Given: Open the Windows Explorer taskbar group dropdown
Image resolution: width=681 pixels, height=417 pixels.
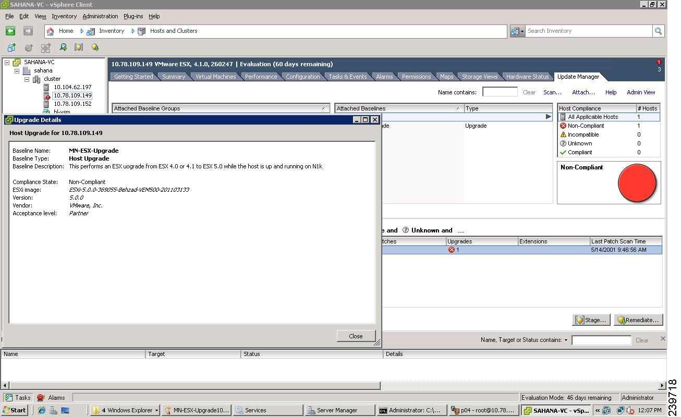Looking at the screenshot, I should (156, 410).
